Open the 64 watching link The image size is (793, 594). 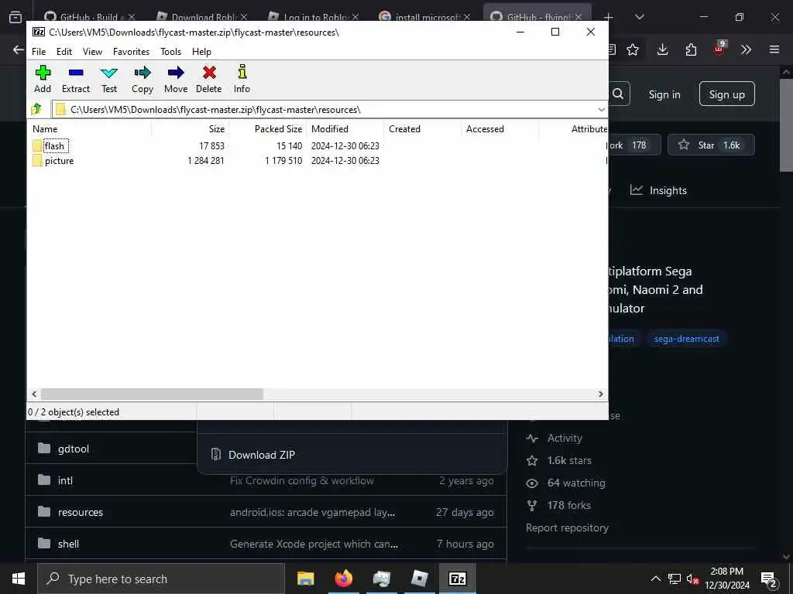[576, 483]
